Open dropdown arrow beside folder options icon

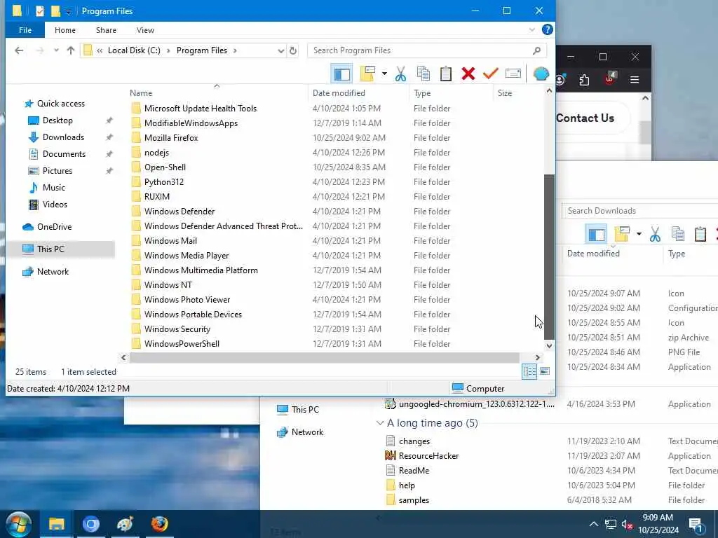pos(384,74)
